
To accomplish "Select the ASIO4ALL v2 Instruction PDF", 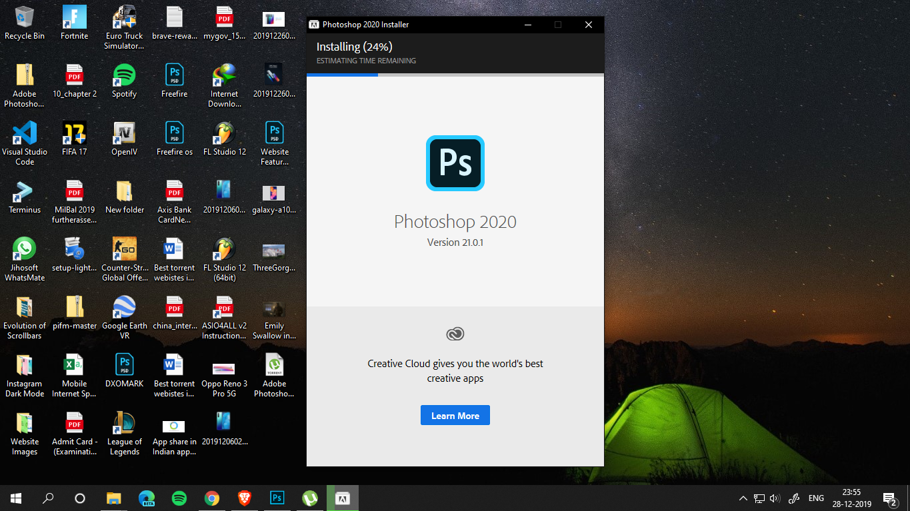I will 225,318.
